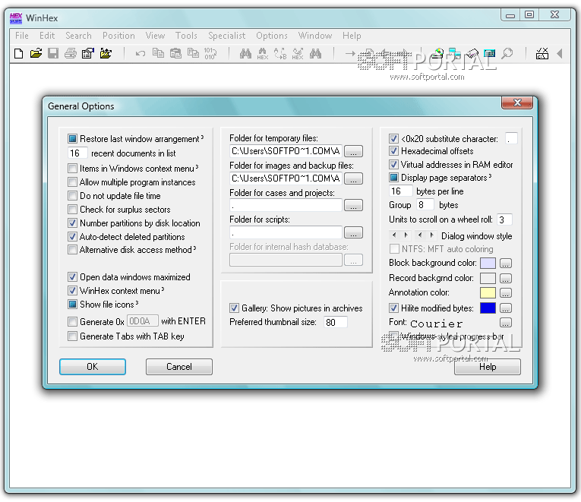Open the Font selection button
Image resolution: width=581 pixels, height=502 pixels.
click(x=505, y=323)
